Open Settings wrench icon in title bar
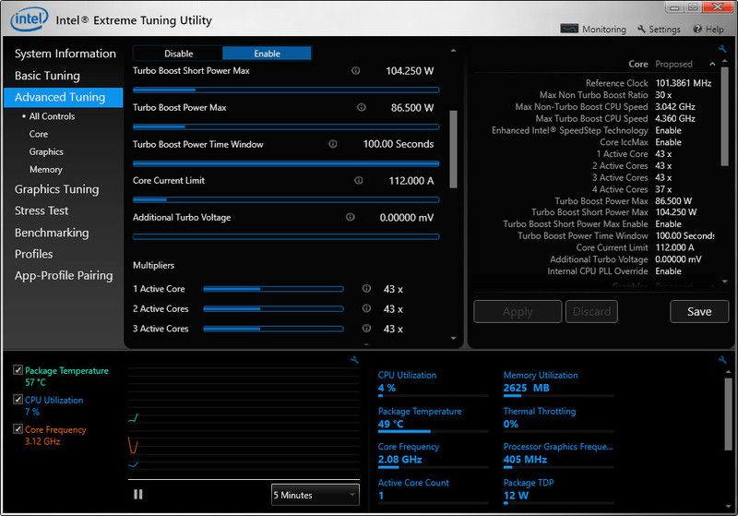The width and height of the screenshot is (738, 516). (x=641, y=30)
